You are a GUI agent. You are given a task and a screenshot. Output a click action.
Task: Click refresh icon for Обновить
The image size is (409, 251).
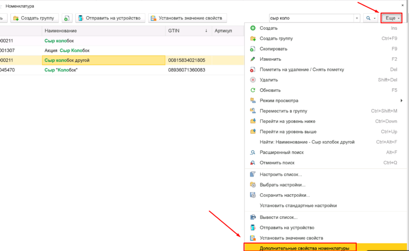click(253, 90)
